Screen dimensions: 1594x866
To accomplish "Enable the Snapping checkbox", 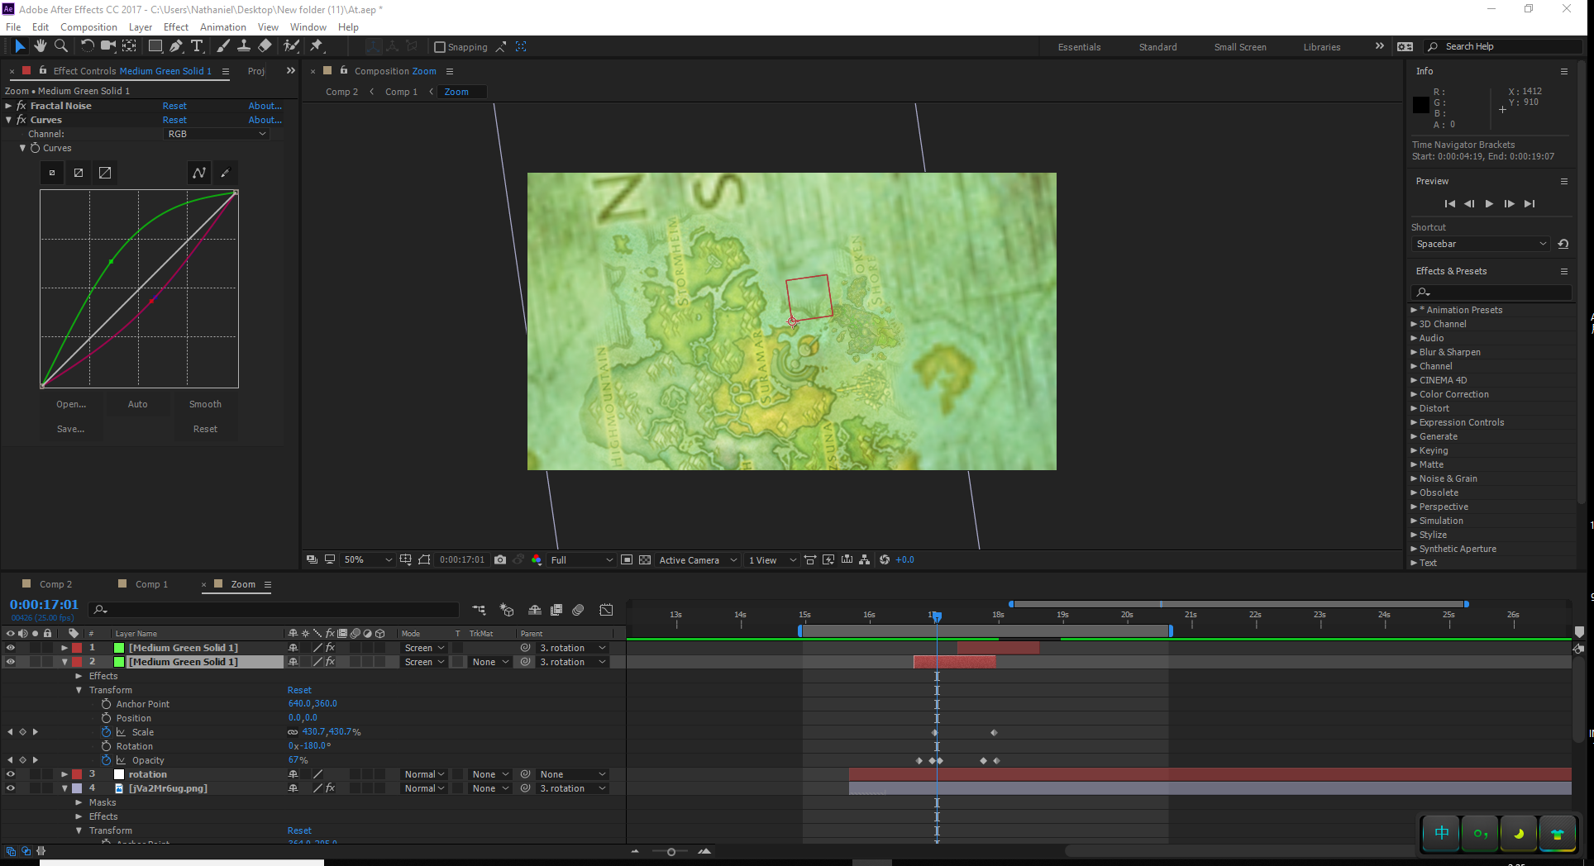I will coord(440,47).
